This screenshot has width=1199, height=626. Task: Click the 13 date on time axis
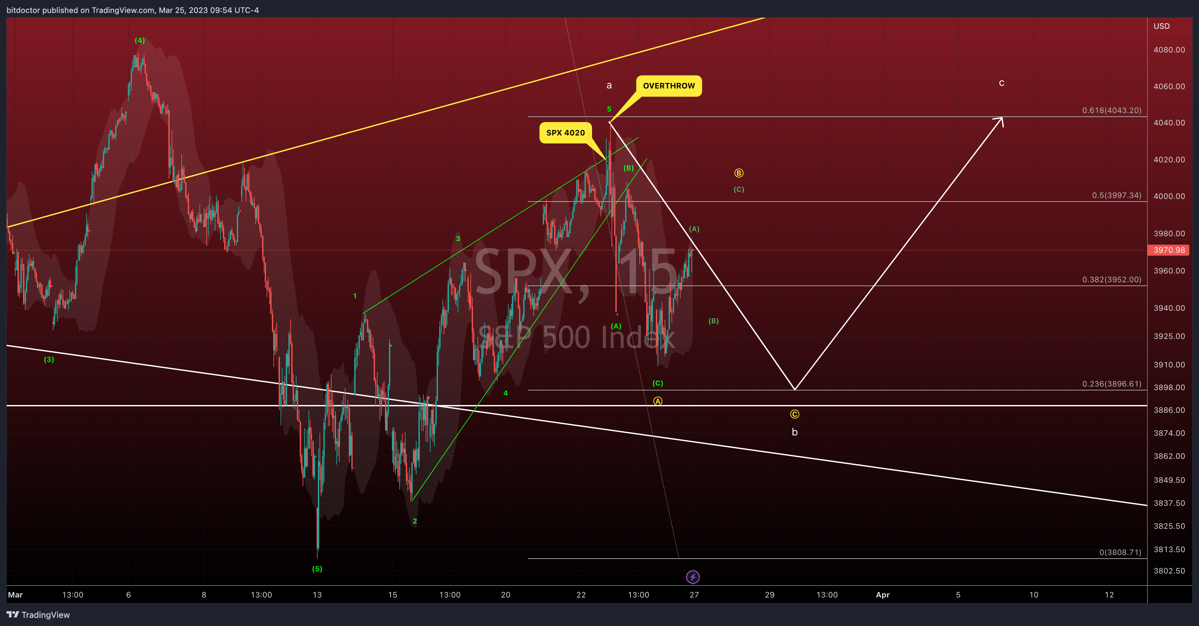[317, 595]
